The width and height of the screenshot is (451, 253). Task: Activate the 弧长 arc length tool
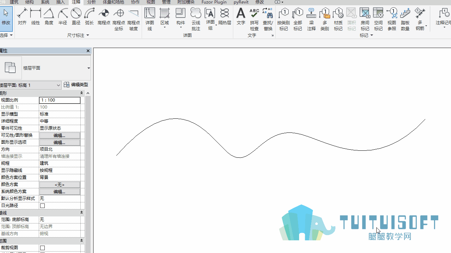click(x=89, y=17)
